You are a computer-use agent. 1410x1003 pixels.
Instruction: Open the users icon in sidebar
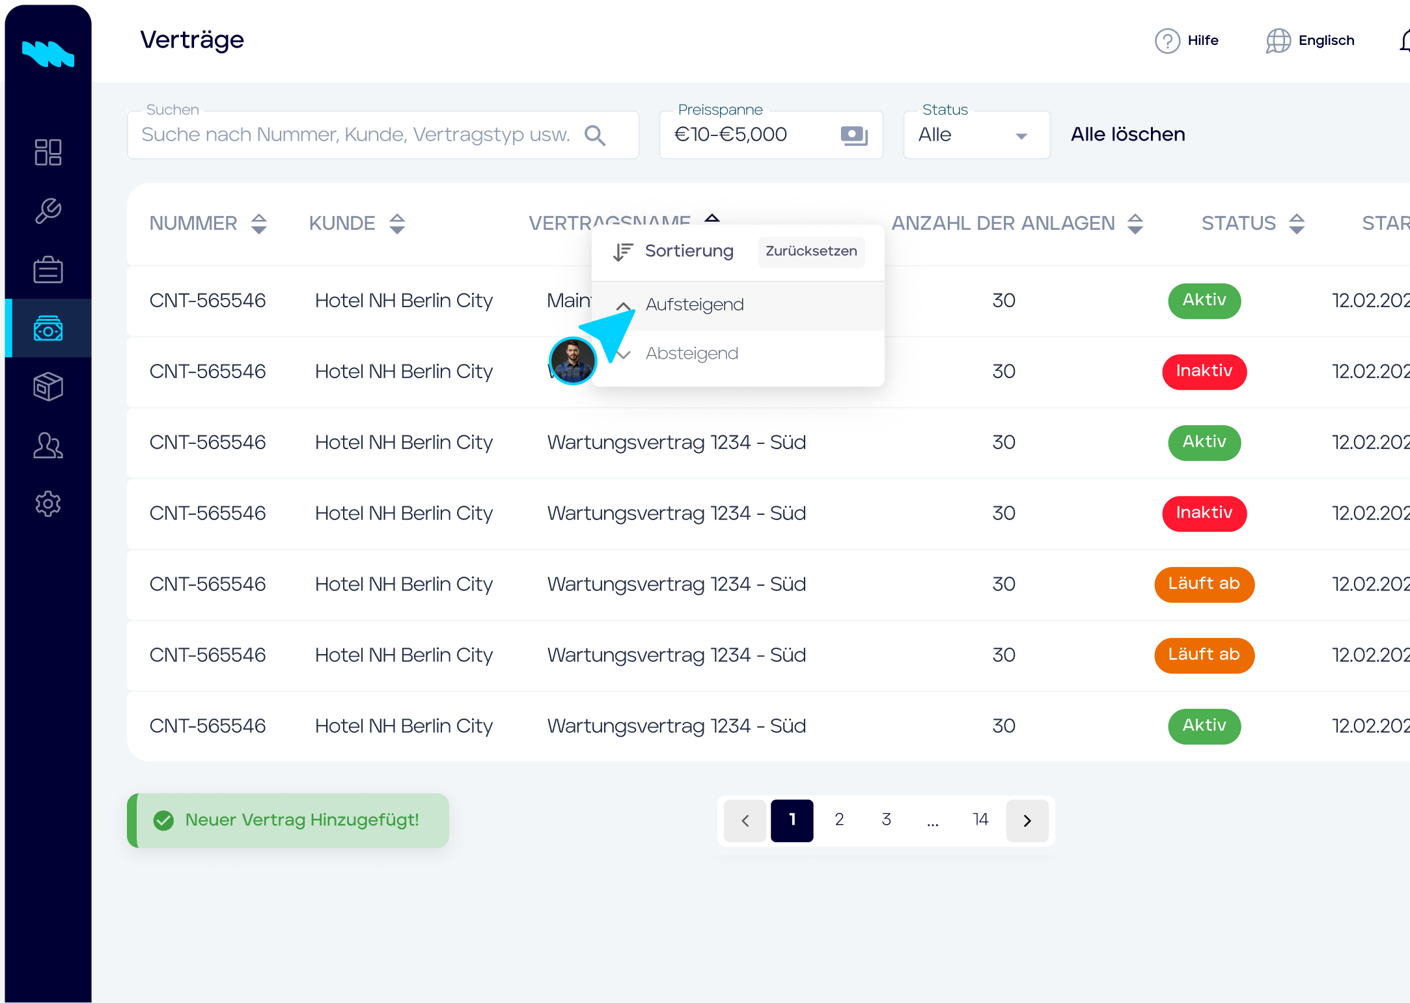pos(48,446)
